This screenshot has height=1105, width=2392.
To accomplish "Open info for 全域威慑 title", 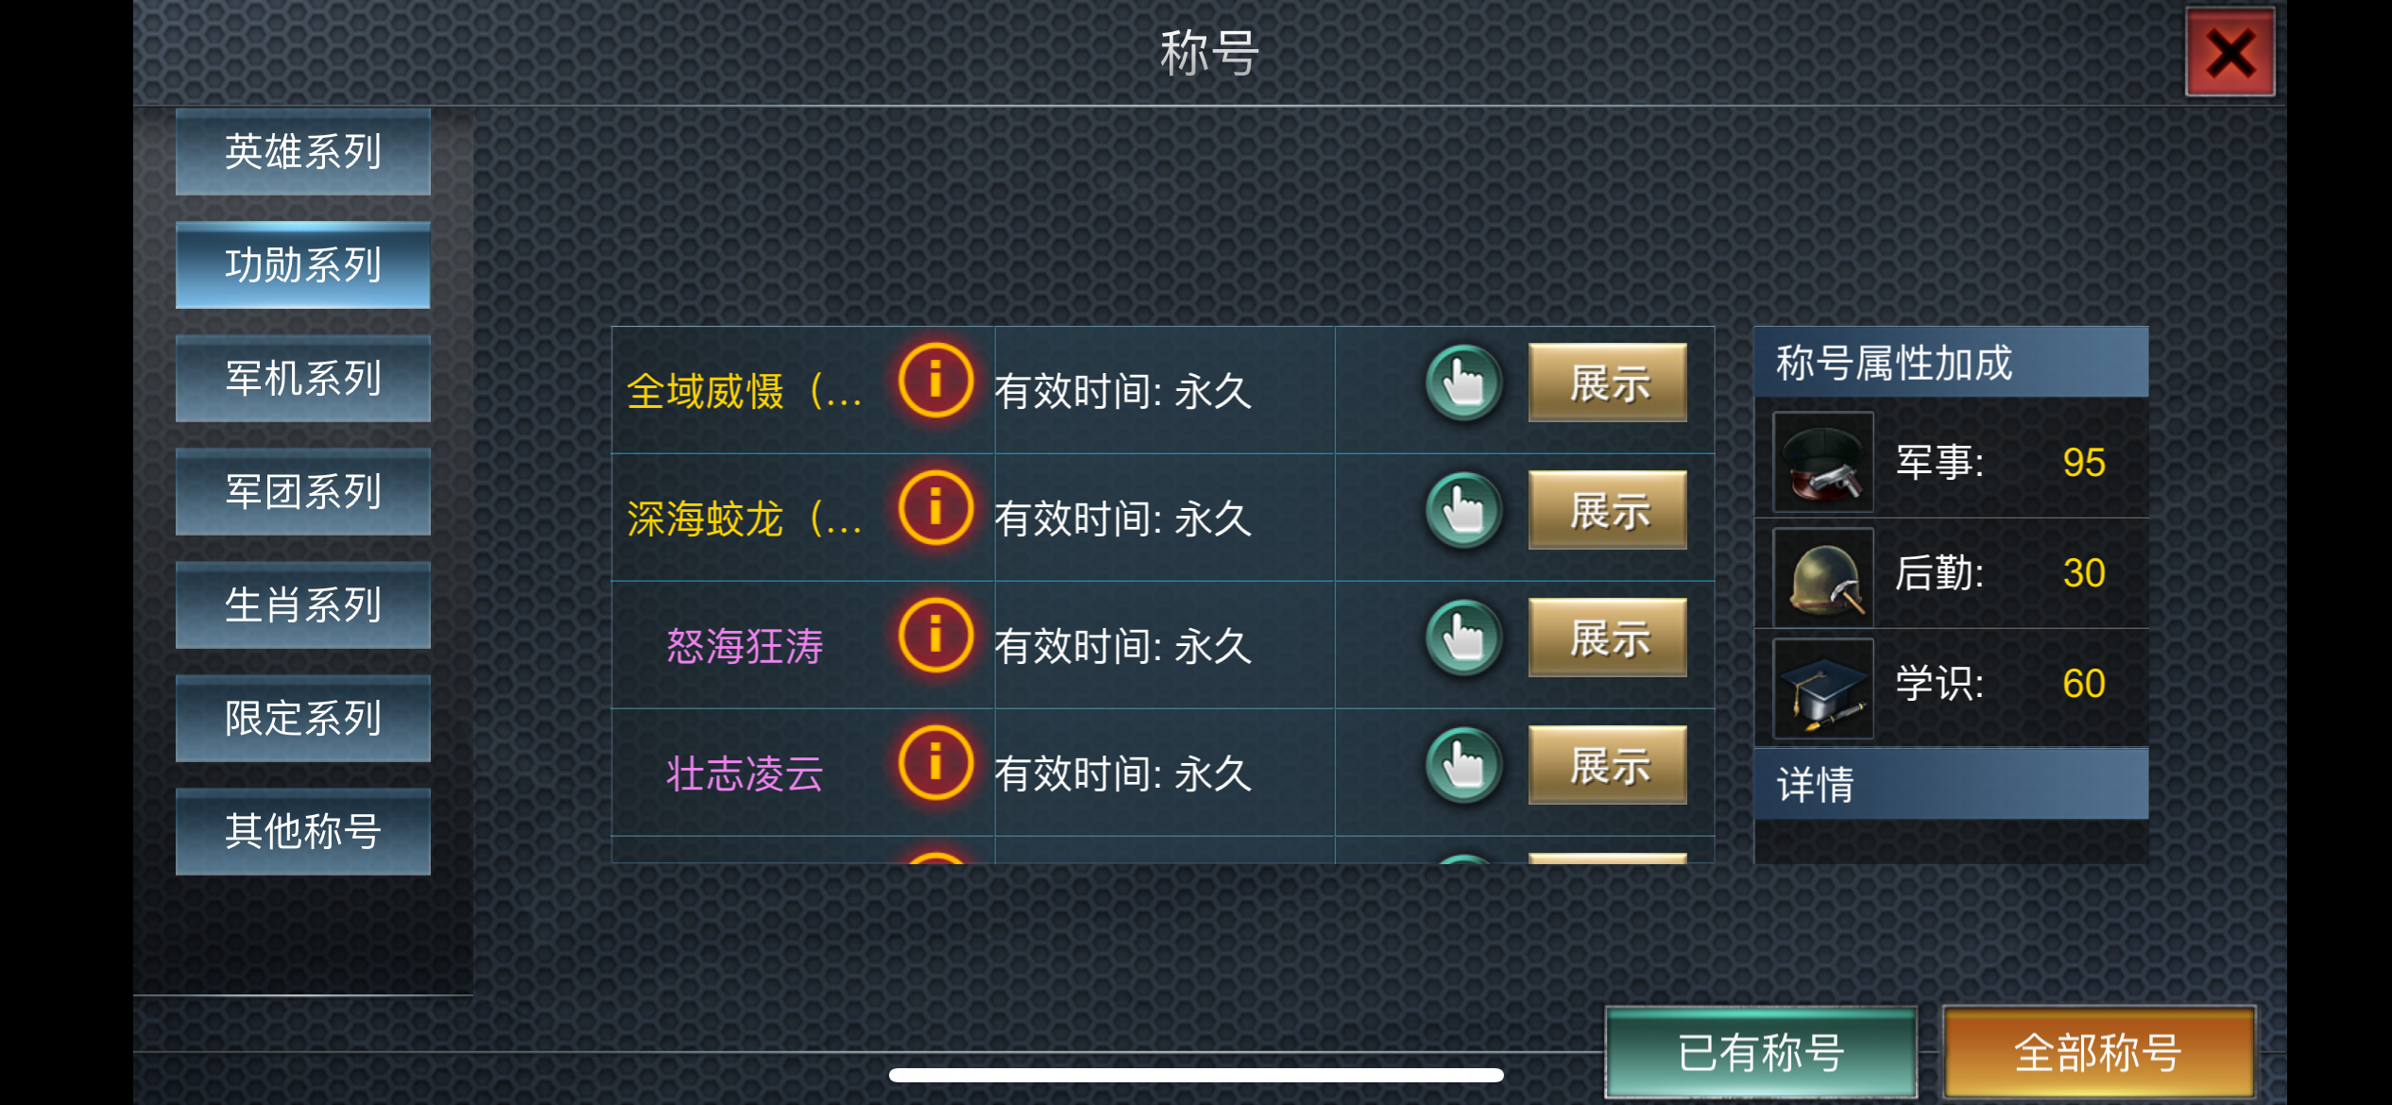I will (x=935, y=381).
